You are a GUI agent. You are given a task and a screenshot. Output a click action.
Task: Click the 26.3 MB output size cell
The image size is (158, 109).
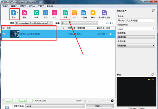[101, 34]
